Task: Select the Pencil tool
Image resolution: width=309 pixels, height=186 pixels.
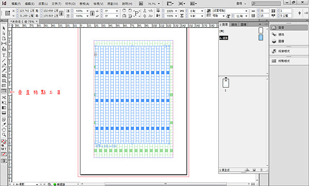Action: tap(4, 71)
